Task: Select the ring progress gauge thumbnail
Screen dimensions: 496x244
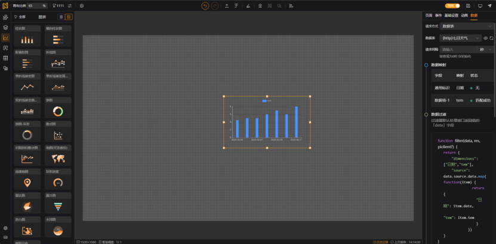Action: tap(58, 179)
